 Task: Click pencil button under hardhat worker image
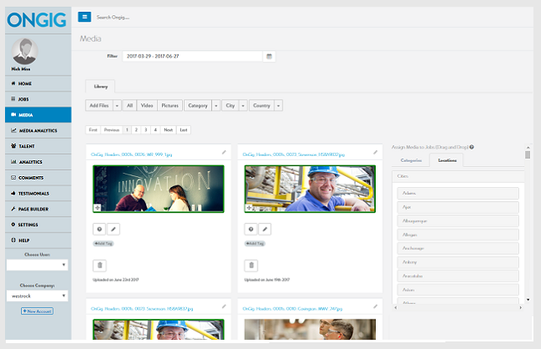pos(265,229)
